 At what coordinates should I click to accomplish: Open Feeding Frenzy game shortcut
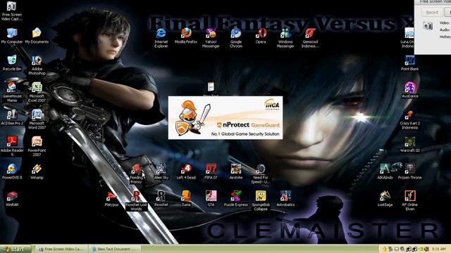[136, 174]
